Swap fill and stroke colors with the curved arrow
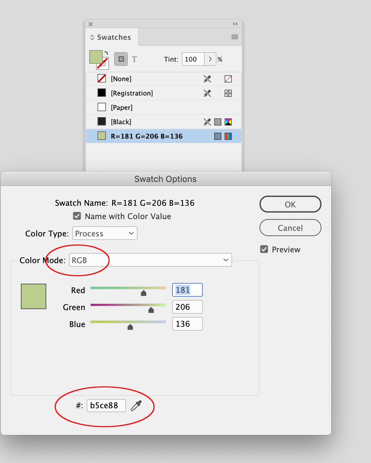Screen dimensions: 371x463 pyautogui.click(x=107, y=52)
